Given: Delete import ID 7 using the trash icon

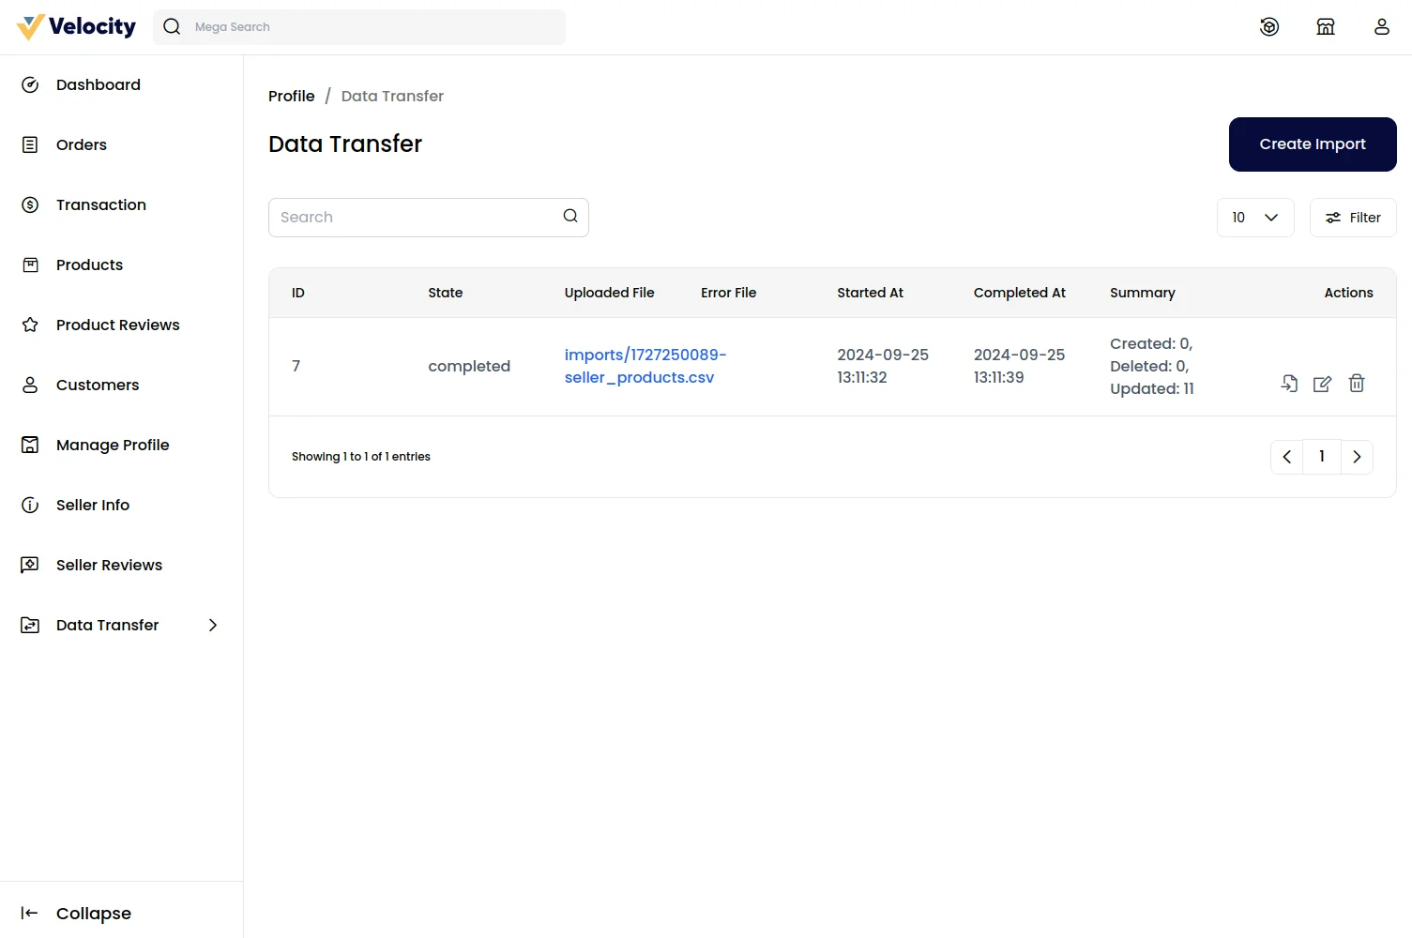Looking at the screenshot, I should click(x=1357, y=384).
